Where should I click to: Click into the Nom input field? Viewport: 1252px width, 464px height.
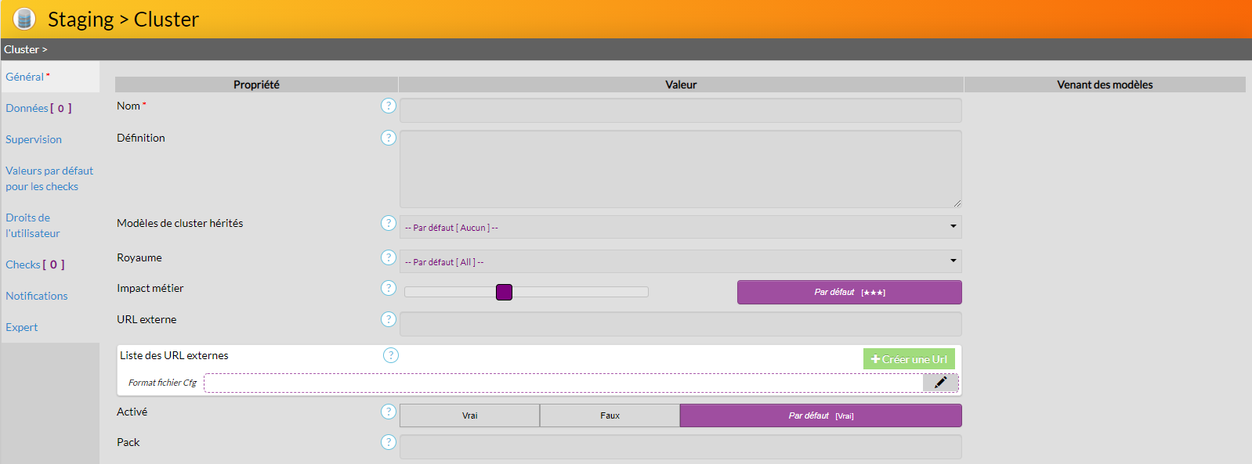pos(680,110)
